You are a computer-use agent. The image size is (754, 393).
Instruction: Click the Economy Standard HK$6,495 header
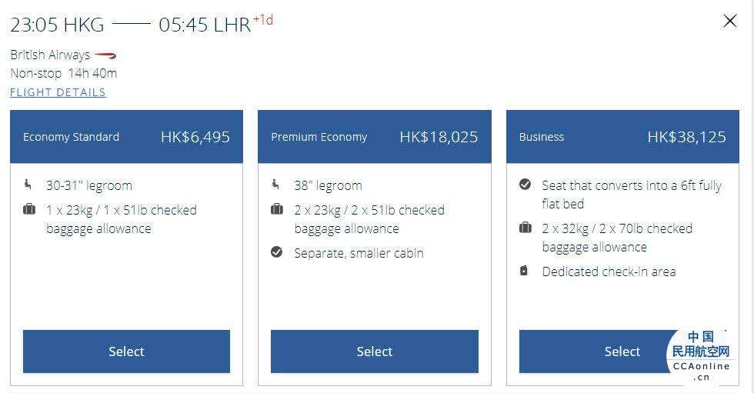tap(126, 136)
